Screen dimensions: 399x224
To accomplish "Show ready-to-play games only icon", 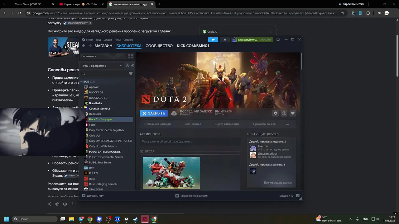I will [133, 66].
